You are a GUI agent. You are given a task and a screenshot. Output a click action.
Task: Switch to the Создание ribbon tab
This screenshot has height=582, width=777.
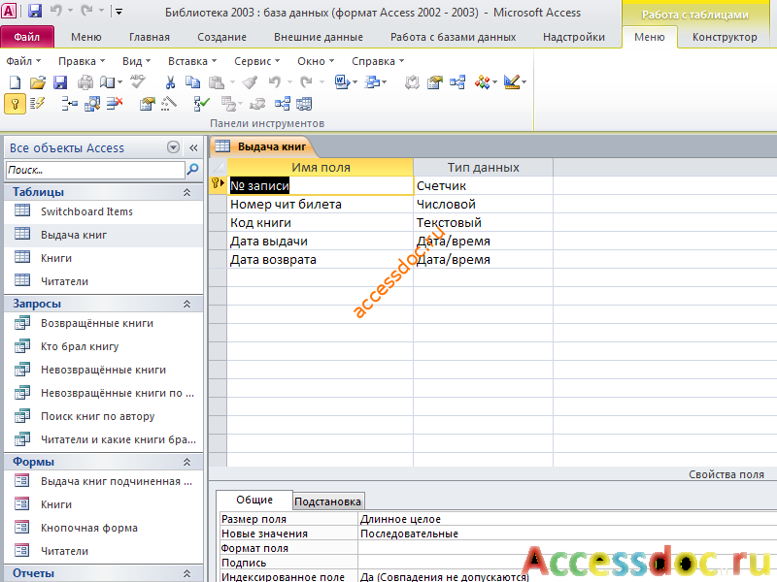221,37
